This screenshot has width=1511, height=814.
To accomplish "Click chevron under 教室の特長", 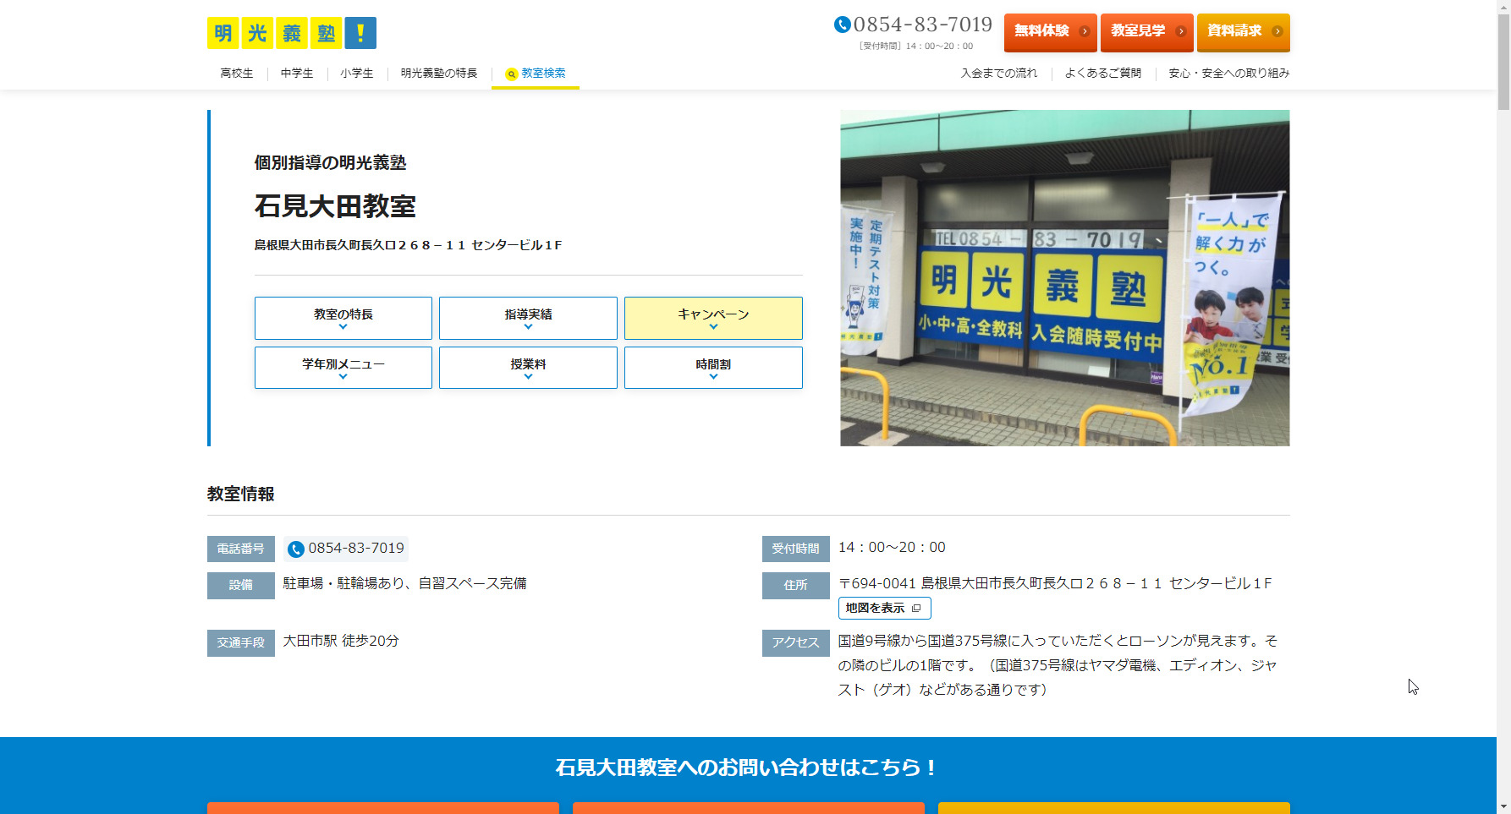I will coord(343,327).
